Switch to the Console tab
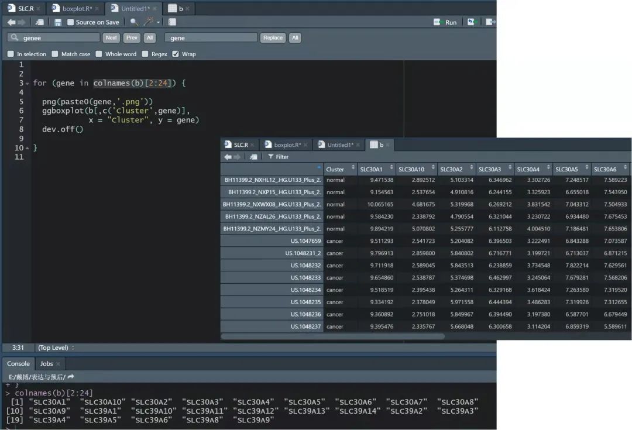This screenshot has height=430, width=632. pos(19,363)
